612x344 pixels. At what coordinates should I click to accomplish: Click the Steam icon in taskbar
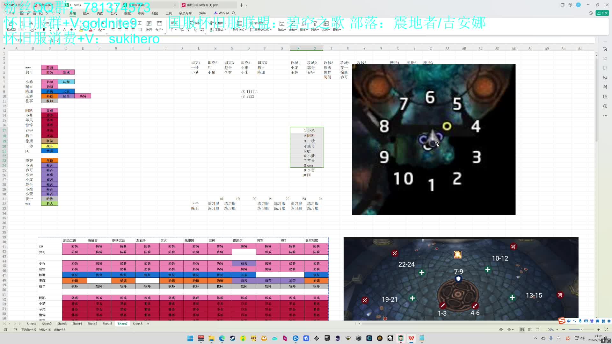[x=232, y=338]
